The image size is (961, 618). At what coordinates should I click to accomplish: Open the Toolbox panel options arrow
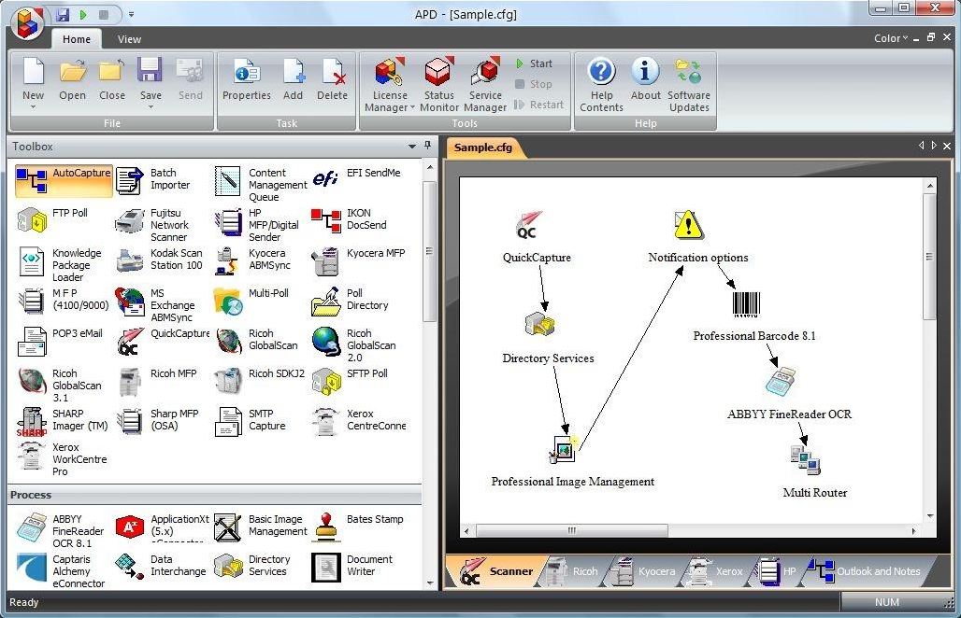(412, 147)
